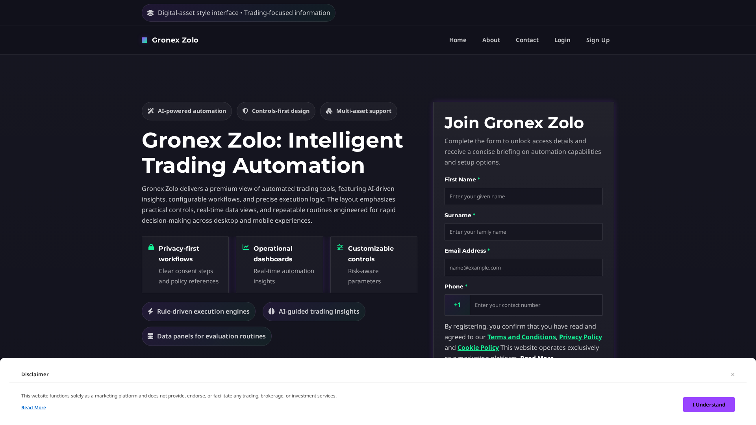The height and width of the screenshot is (425, 756).
Task: Click the lock icon on Privacy-first workflows card
Action: [151, 248]
